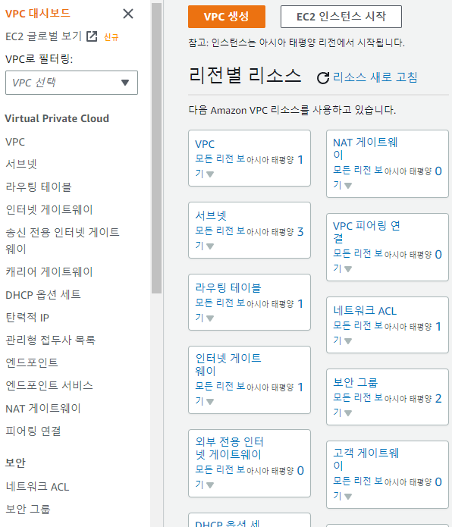This screenshot has height=527, width=452.
Task: Open 관리형 접두사 목록 in the sidebar
Action: [50, 340]
